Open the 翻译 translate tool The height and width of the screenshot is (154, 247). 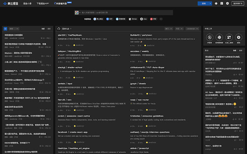click(239, 38)
